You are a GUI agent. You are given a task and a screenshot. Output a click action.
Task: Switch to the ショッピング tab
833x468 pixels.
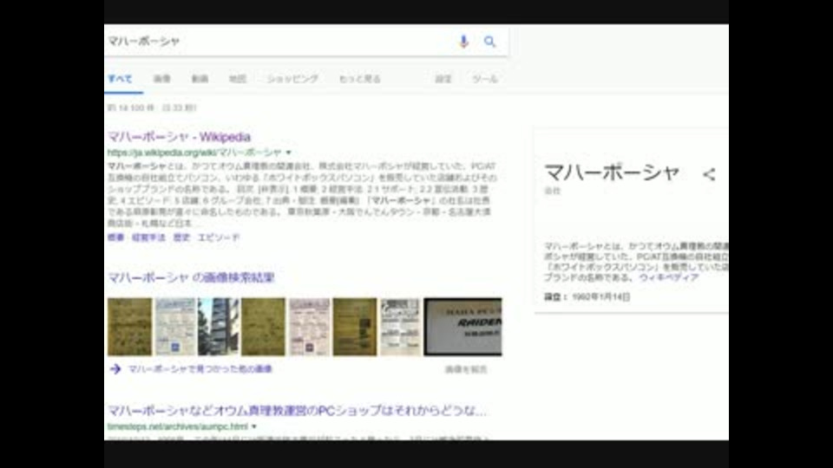click(x=292, y=79)
